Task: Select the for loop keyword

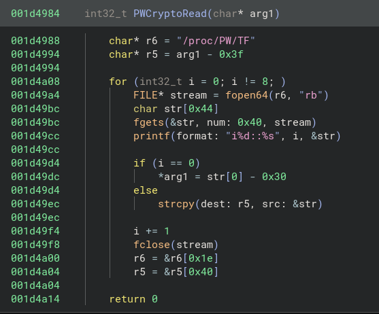Action: click(x=118, y=82)
